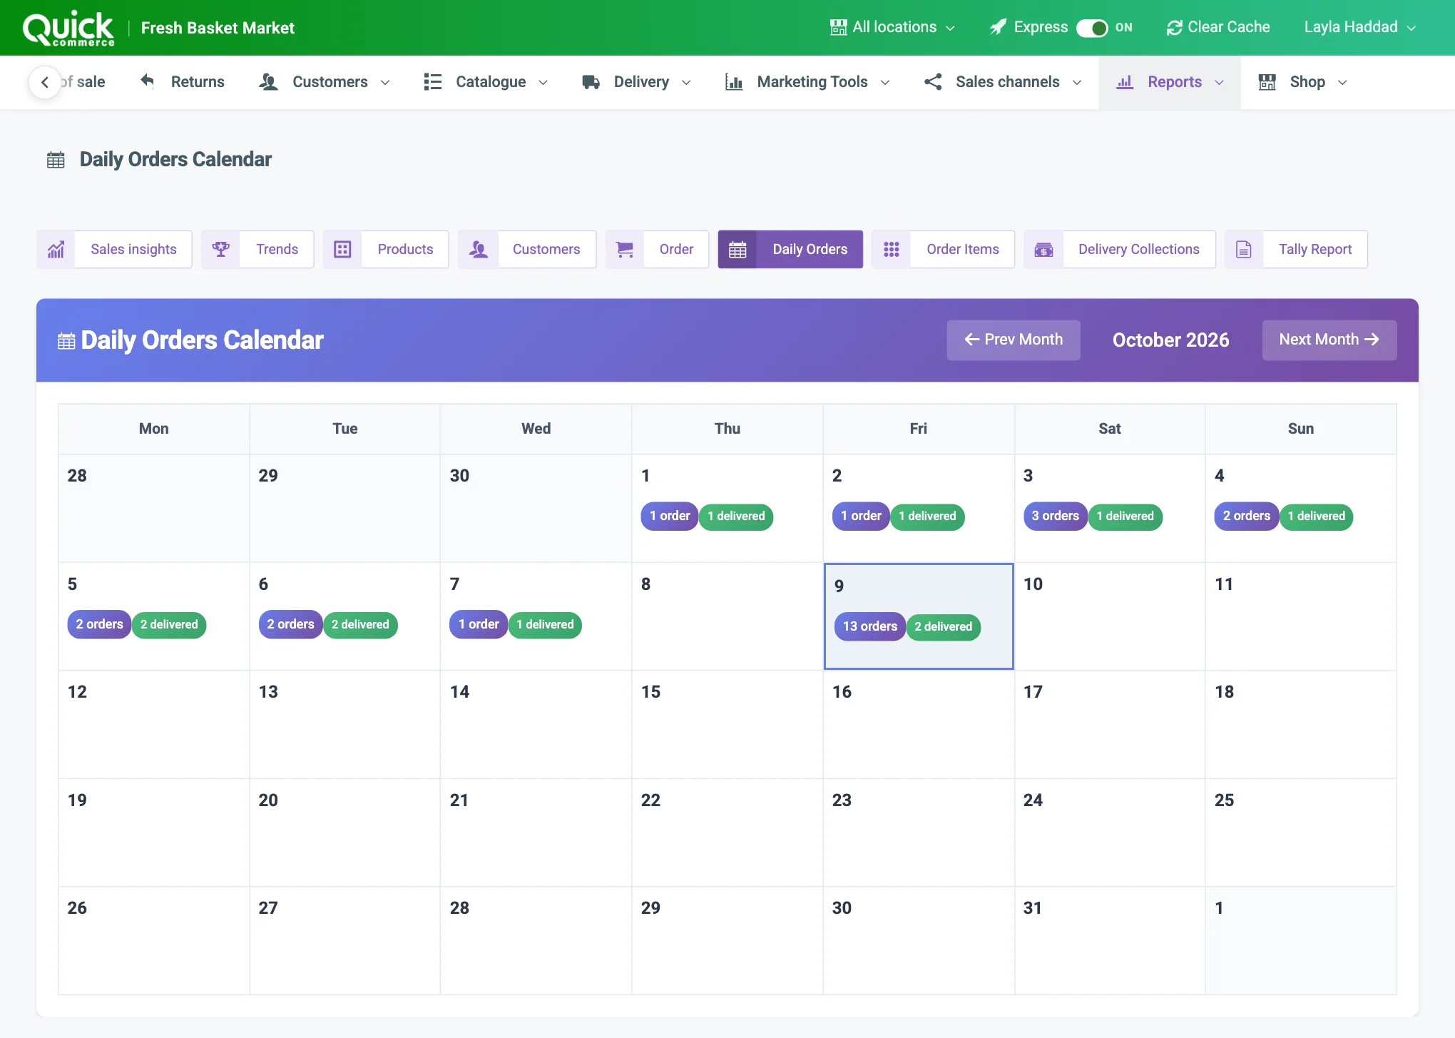Click the 3 orders badge on October 3

[1056, 516]
